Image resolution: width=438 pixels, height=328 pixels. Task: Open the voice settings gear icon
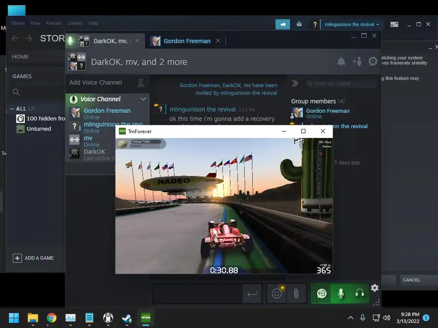pyautogui.click(x=375, y=288)
